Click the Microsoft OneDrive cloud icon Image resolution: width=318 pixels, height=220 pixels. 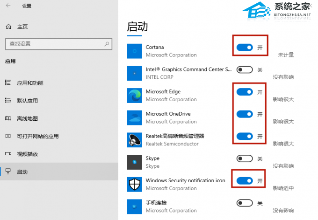pos(135,117)
